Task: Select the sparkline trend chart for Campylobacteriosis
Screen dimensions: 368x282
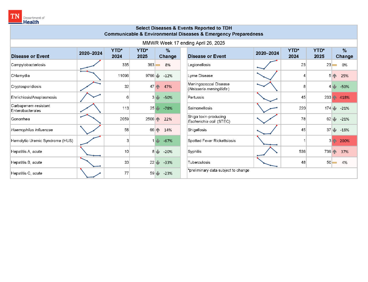Action: pos(90,65)
